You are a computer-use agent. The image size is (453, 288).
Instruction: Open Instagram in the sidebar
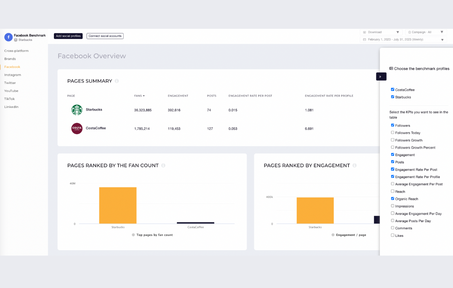(13, 75)
